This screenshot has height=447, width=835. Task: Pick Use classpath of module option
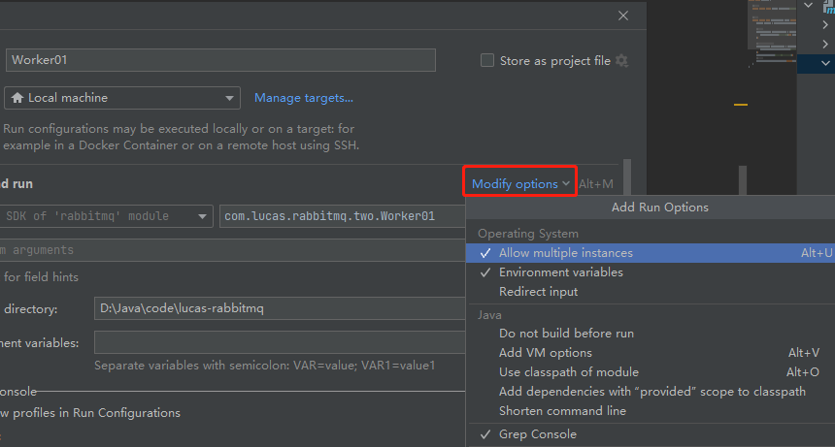(x=568, y=372)
